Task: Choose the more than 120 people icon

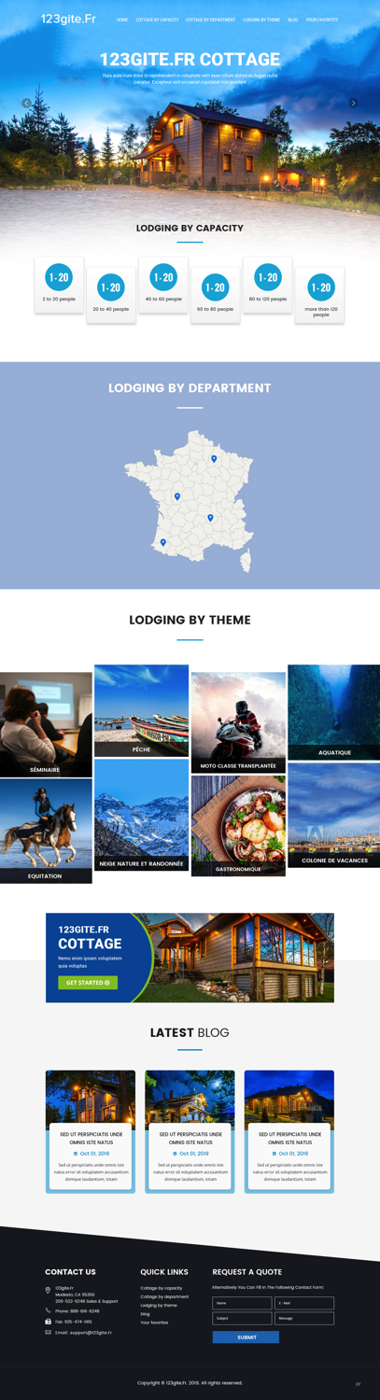Action: (321, 287)
